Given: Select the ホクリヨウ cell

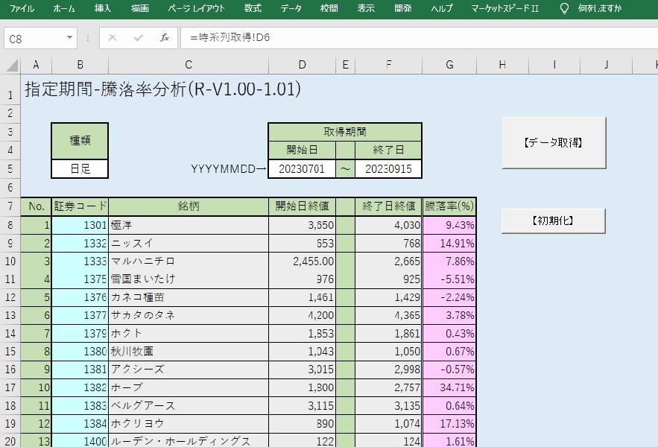Looking at the screenshot, I should click(189, 423).
